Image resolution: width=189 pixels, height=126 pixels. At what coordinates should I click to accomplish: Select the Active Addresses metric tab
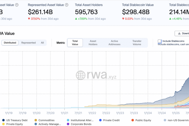(114, 43)
